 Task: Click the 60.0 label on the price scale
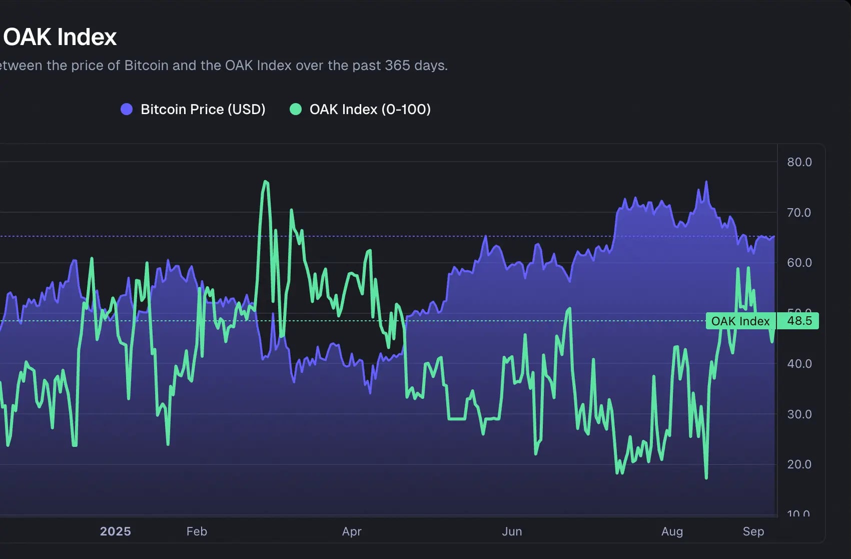coord(799,263)
